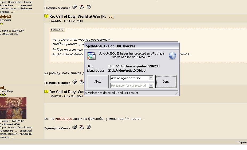Expand the "Remember for complete url" dropdown
Screen dimensions: 247x150
(151, 86)
